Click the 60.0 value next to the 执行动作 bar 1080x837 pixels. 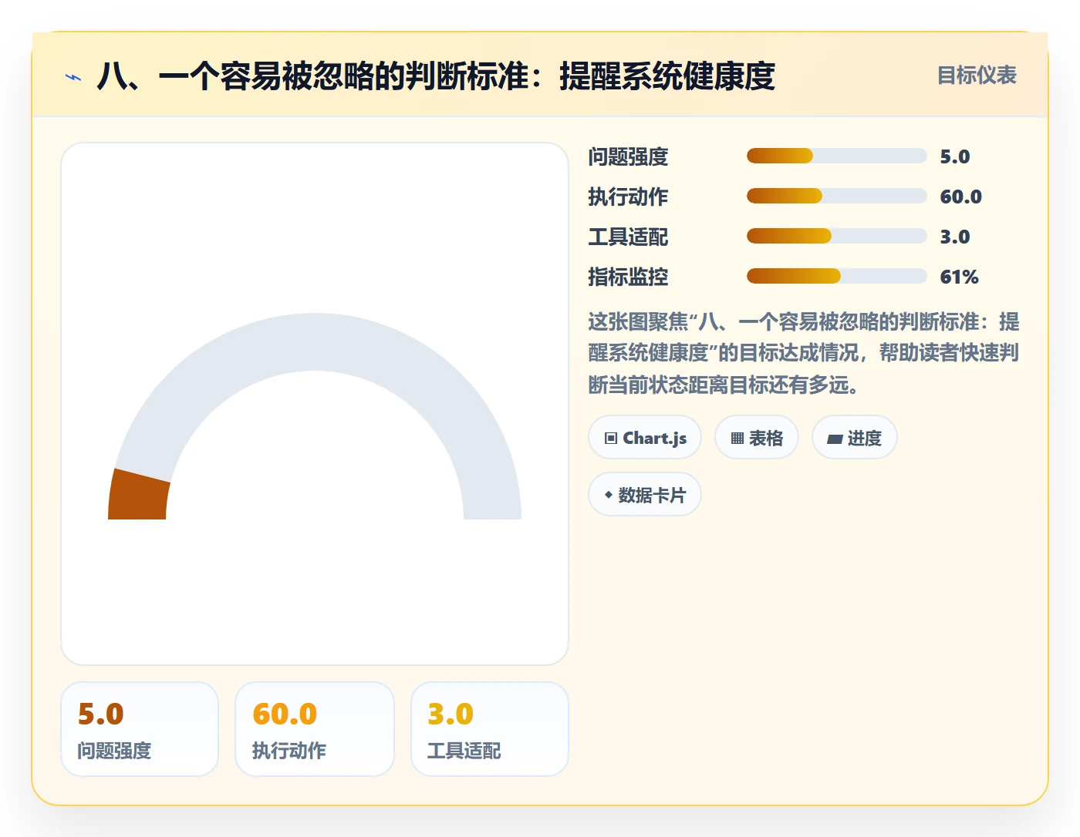(x=960, y=197)
